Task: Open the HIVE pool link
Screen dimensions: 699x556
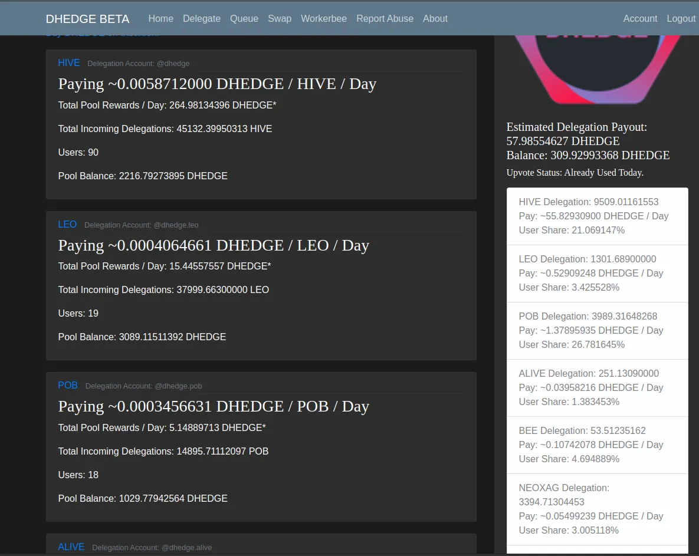Action: click(68, 63)
